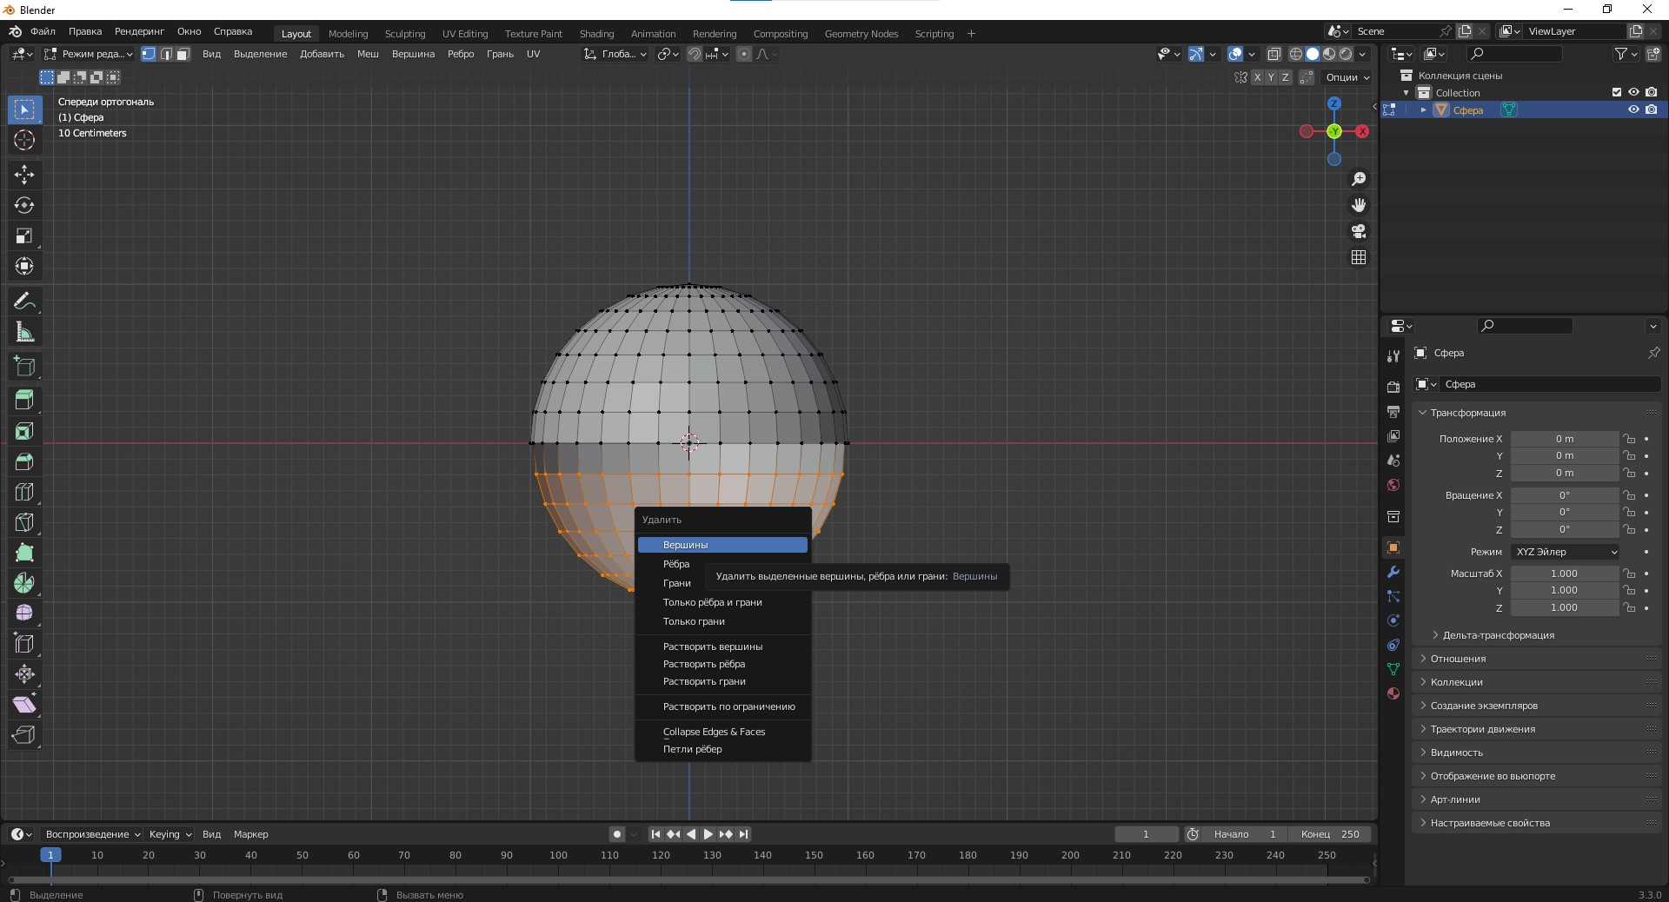
Task: Open Воспроизведение playback dropdown
Action: click(92, 834)
